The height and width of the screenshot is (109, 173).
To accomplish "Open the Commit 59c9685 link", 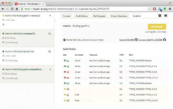I will [127, 40].
